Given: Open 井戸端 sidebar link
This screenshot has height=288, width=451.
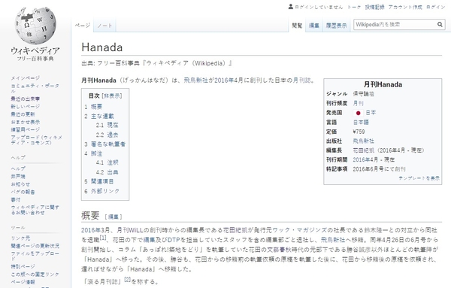Looking at the screenshot, I should (18, 176).
